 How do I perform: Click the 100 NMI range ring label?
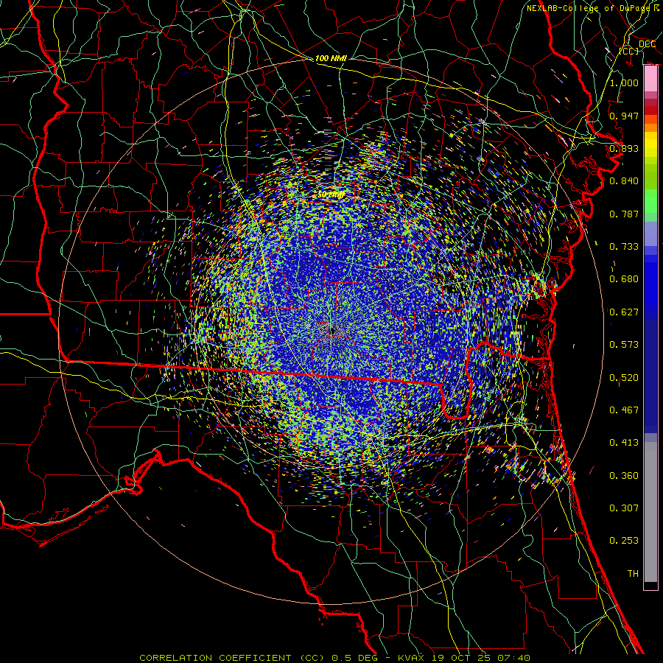click(331, 58)
